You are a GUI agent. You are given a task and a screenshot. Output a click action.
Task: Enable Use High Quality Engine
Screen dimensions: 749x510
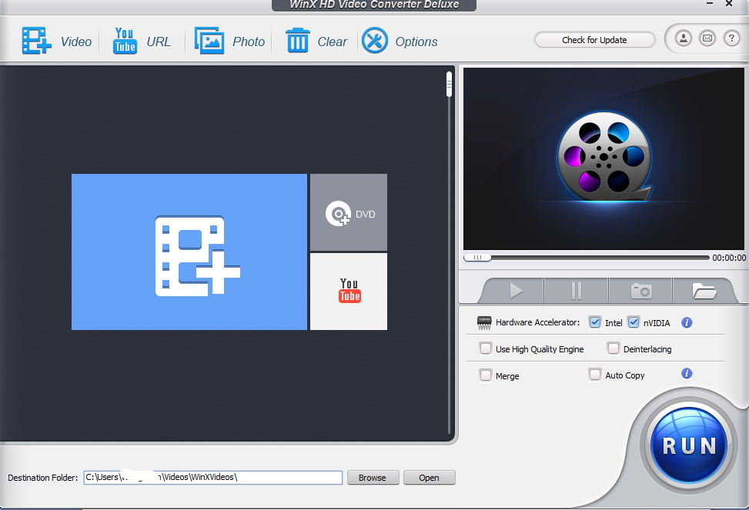pyautogui.click(x=485, y=348)
